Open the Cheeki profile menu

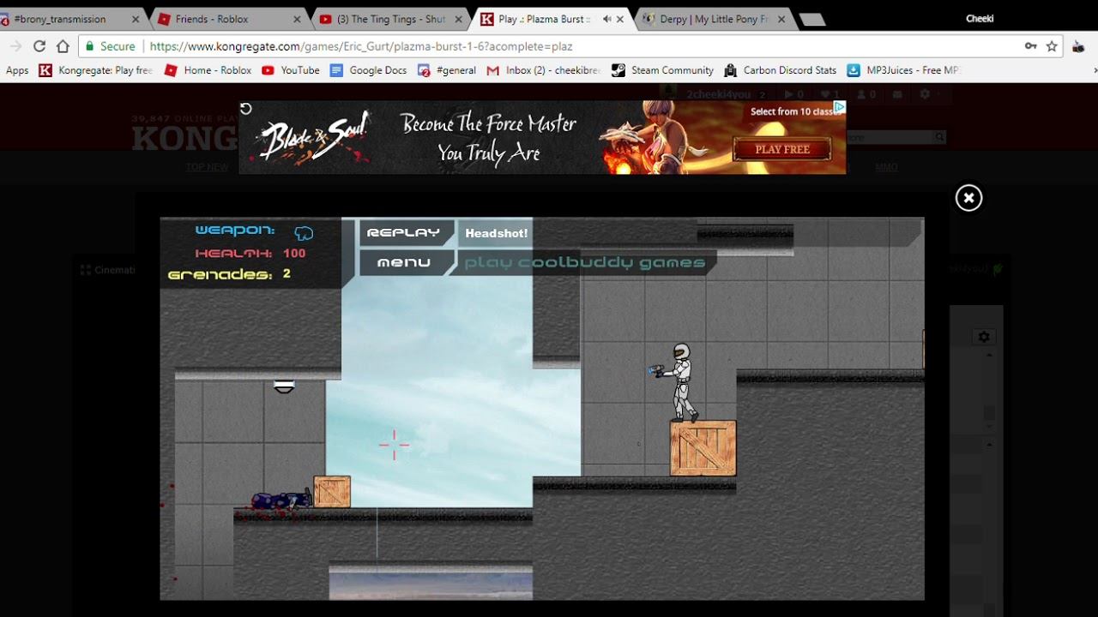[980, 18]
